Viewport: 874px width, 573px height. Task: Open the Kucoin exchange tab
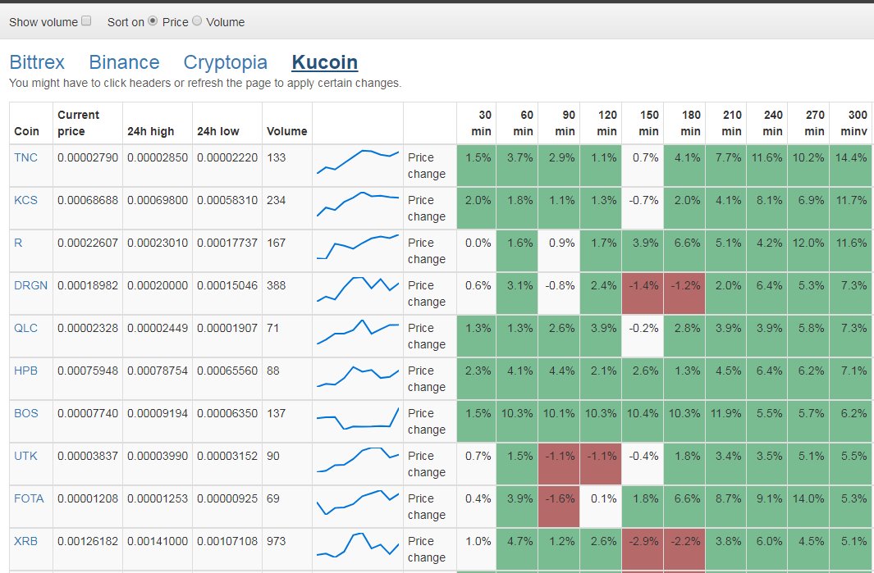coord(324,62)
